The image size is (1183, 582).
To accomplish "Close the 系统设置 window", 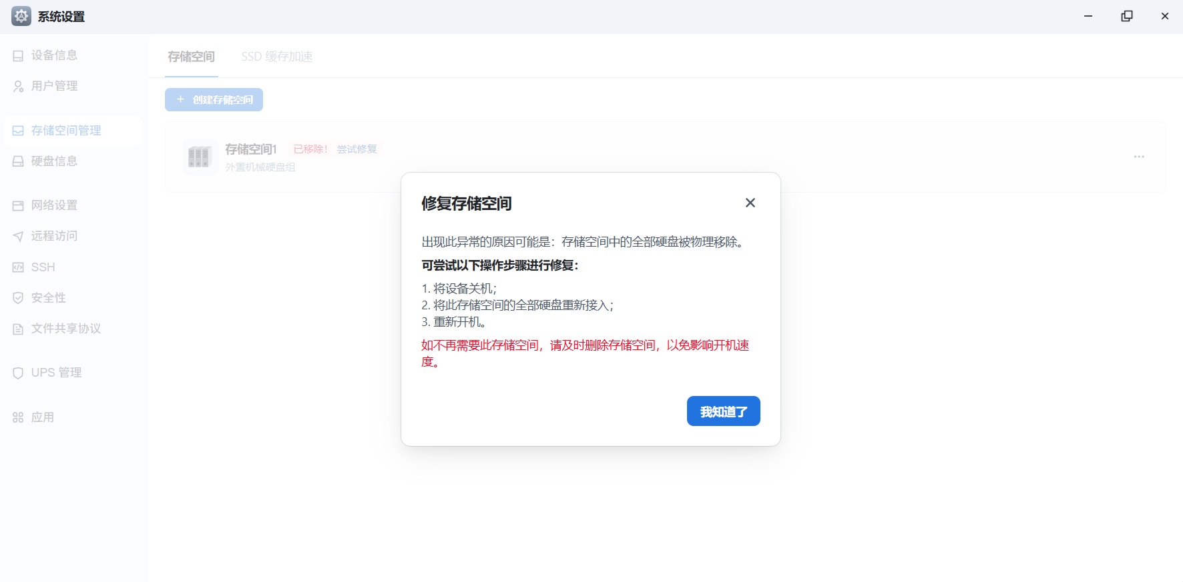I will coord(1165,16).
